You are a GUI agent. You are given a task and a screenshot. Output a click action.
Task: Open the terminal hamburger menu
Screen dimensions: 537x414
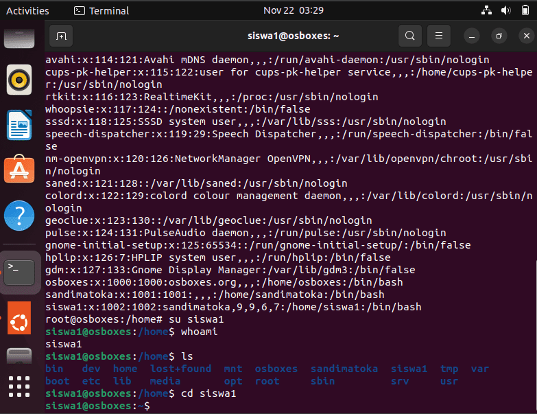[439, 36]
